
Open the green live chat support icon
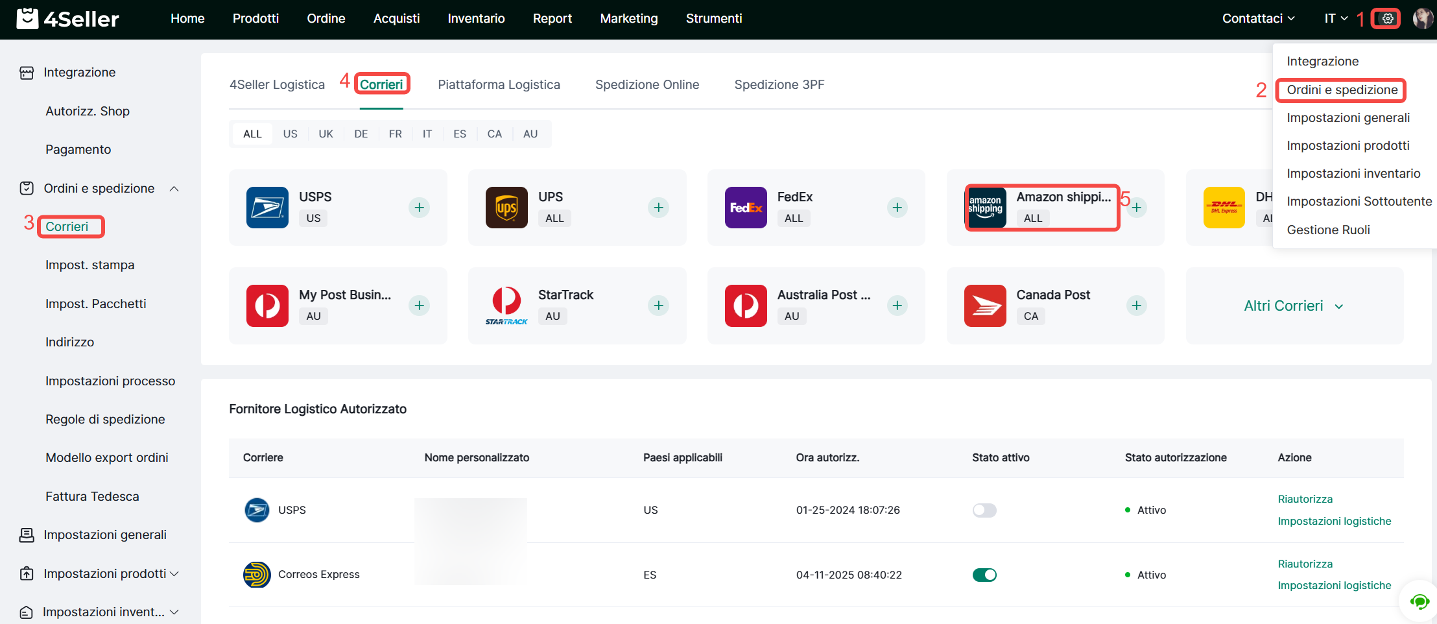[1419, 602]
